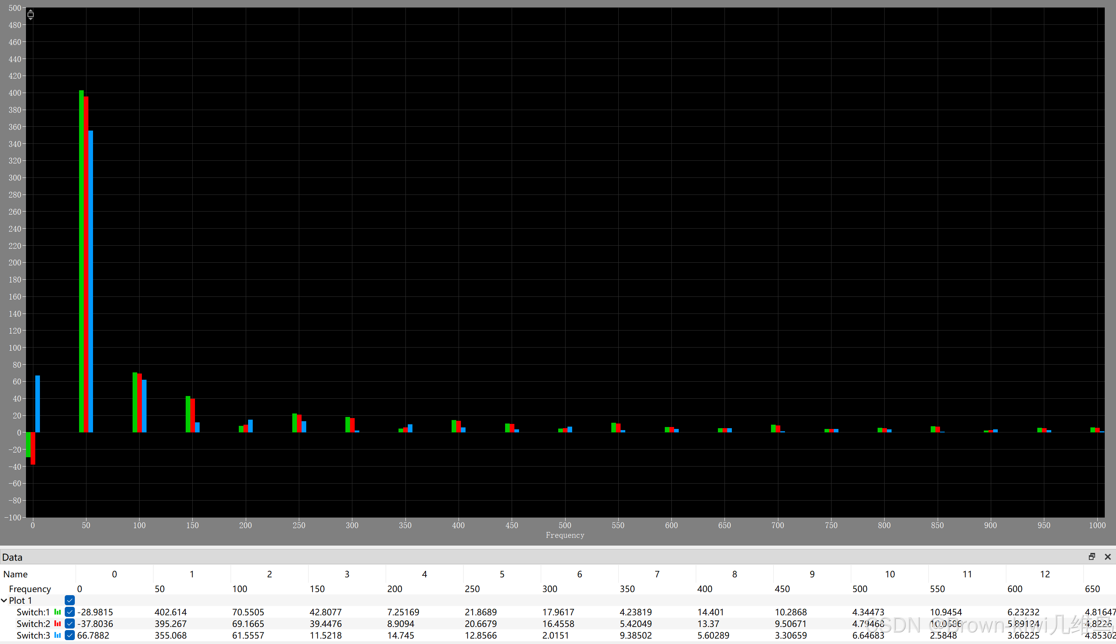Click the blue Switch:3 bar chart icon
This screenshot has height=644, width=1116.
click(57, 635)
